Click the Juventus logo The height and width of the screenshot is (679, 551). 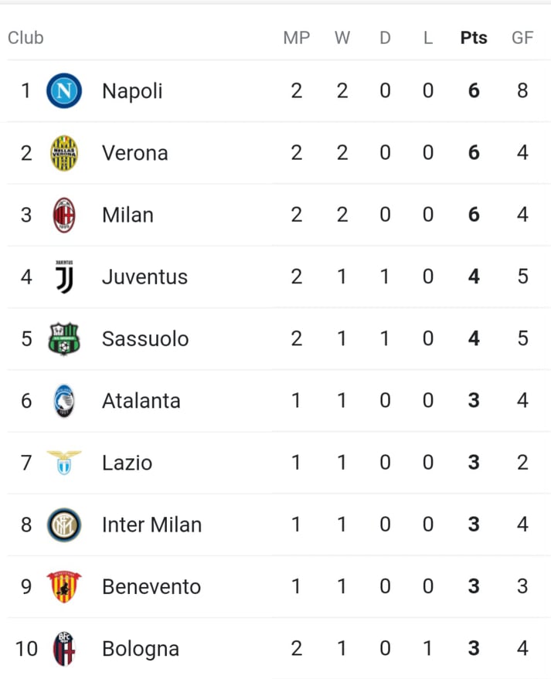(65, 277)
